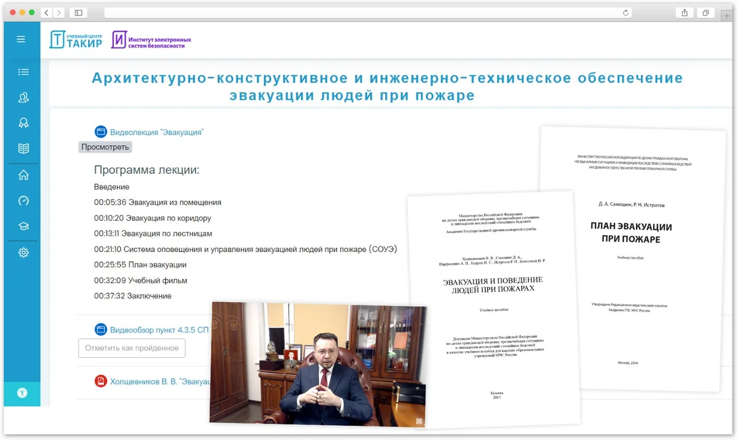Click 00:32:09 Учебный фильм line
Viewport: 738px width, 440px height.
141,280
